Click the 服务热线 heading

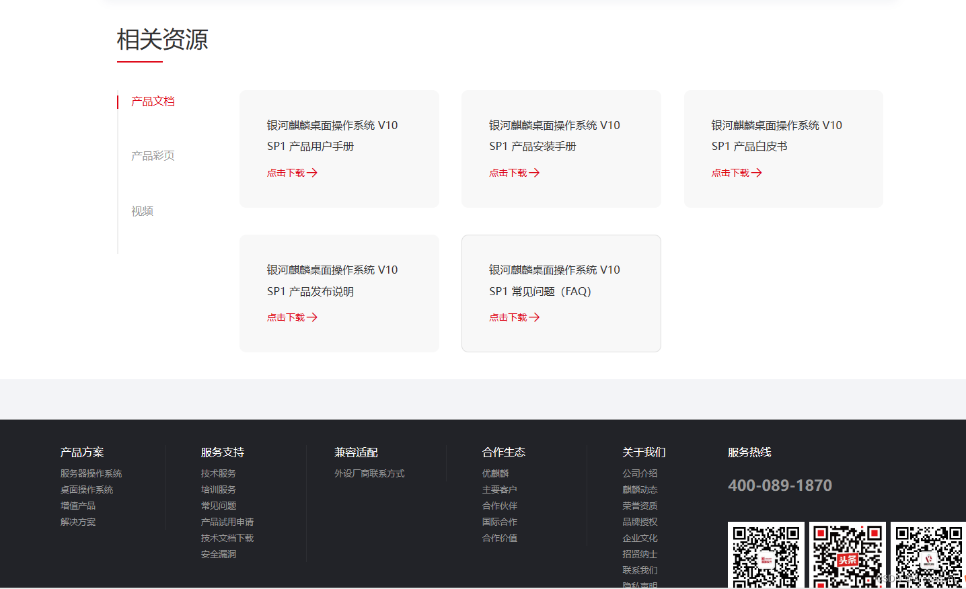[749, 453]
